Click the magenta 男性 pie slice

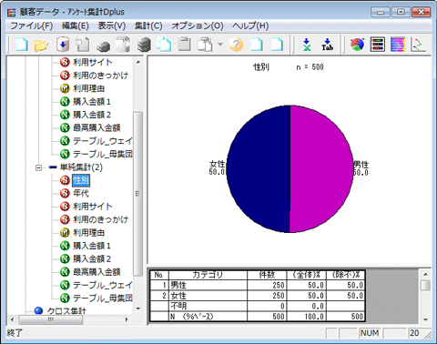coord(321,169)
